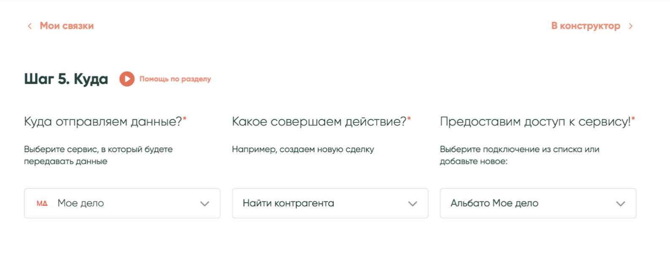This screenshot has height=261, width=670.
Task: Open the Найти контрагента action dropdown
Action: pos(320,203)
